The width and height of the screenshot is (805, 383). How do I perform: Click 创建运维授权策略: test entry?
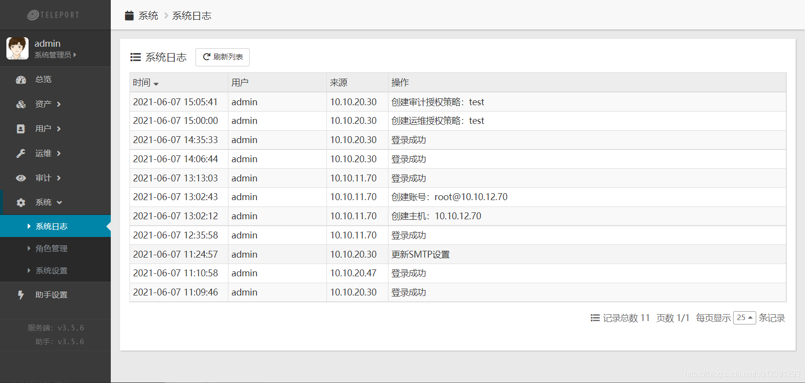[438, 120]
